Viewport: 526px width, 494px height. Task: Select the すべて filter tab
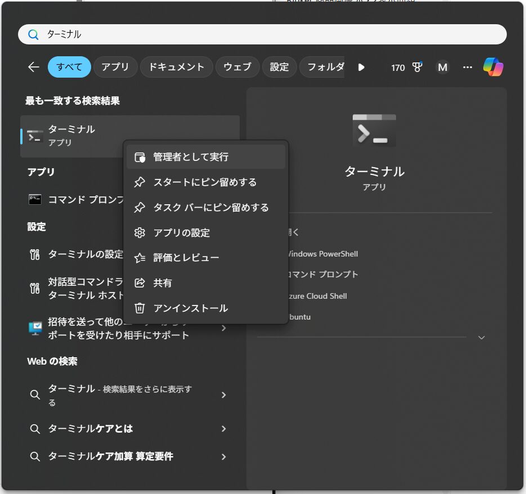tap(69, 67)
